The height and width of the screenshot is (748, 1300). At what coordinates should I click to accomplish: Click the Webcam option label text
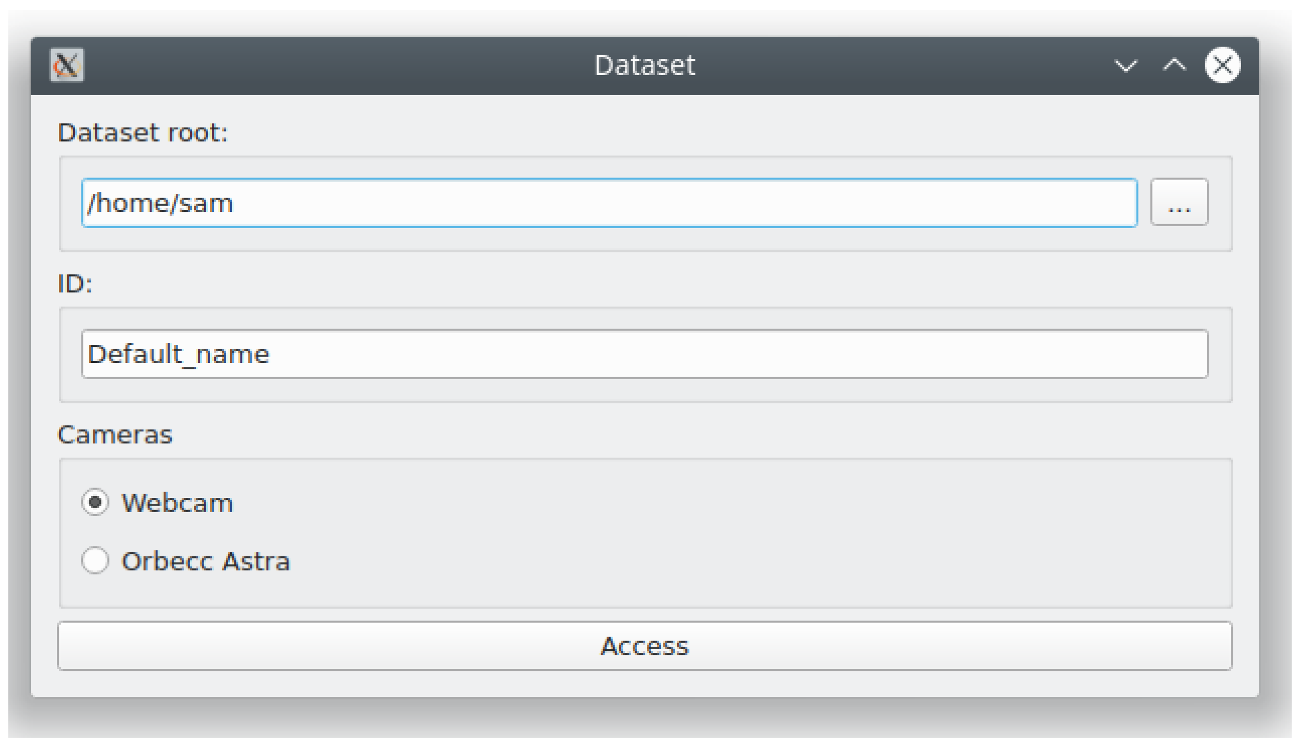tap(177, 502)
